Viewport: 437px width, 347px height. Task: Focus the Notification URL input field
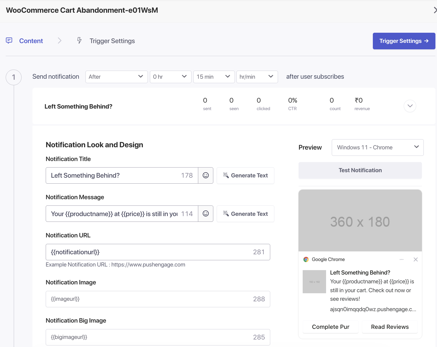click(x=158, y=252)
